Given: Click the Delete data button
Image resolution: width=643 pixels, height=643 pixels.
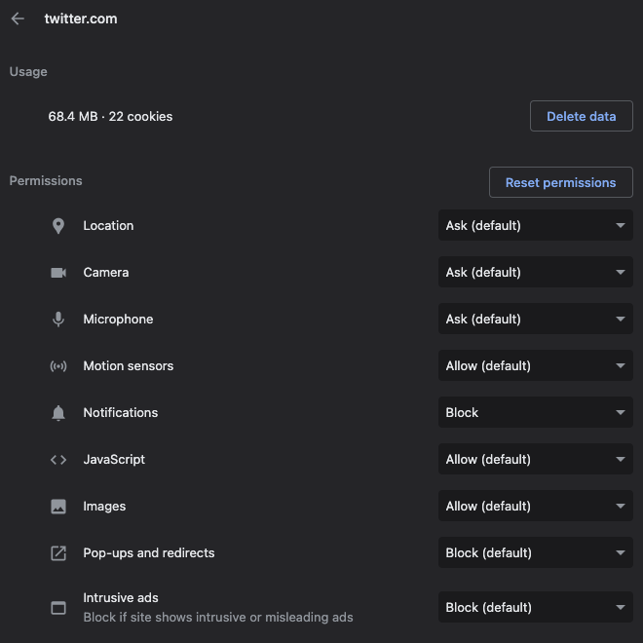Looking at the screenshot, I should (x=581, y=116).
